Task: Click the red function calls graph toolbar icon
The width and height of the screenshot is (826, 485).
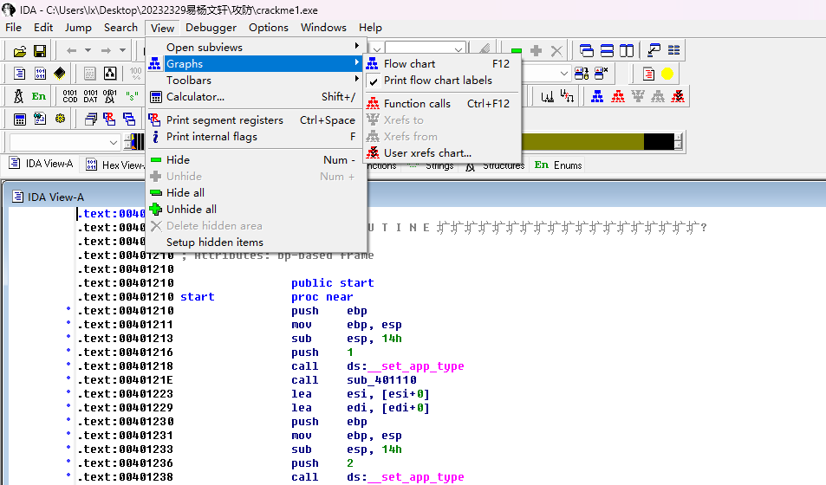Action: pyautogui.click(x=618, y=96)
